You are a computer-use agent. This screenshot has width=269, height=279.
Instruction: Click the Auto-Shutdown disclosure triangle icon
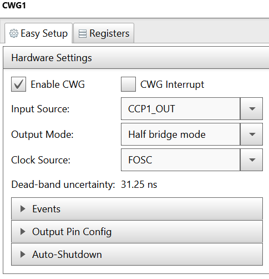[x=23, y=255]
